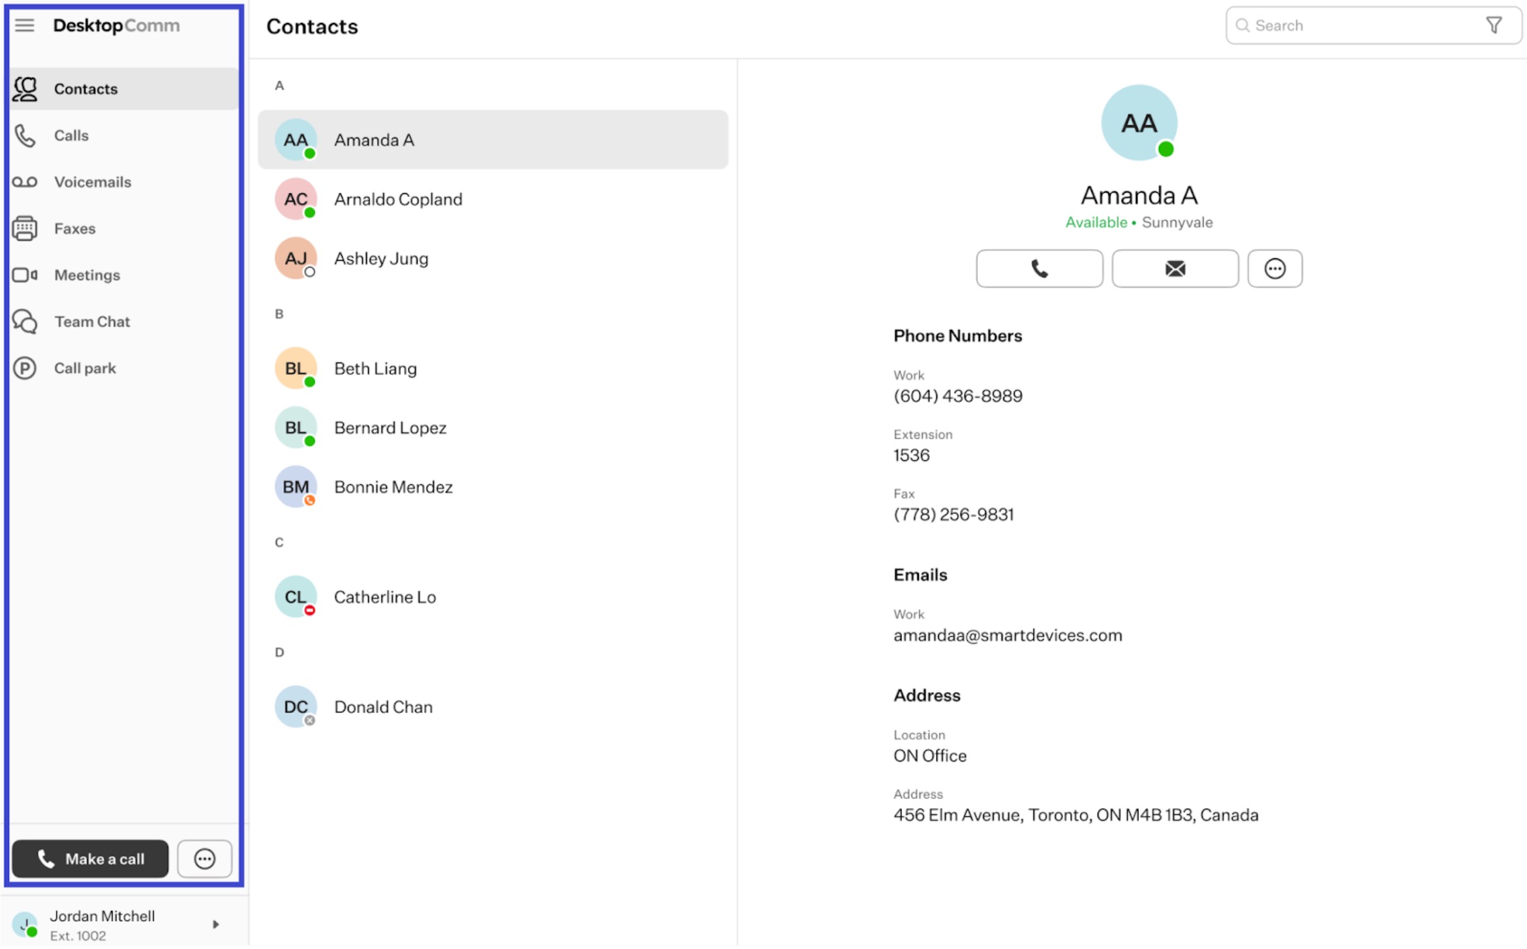Select the Arnaldo Copland contact name

coord(398,200)
